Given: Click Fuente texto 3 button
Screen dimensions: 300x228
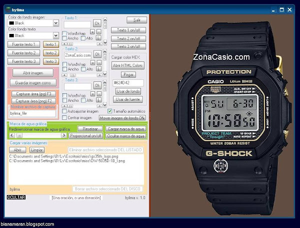Looking at the screenshot, I should [23, 61].
